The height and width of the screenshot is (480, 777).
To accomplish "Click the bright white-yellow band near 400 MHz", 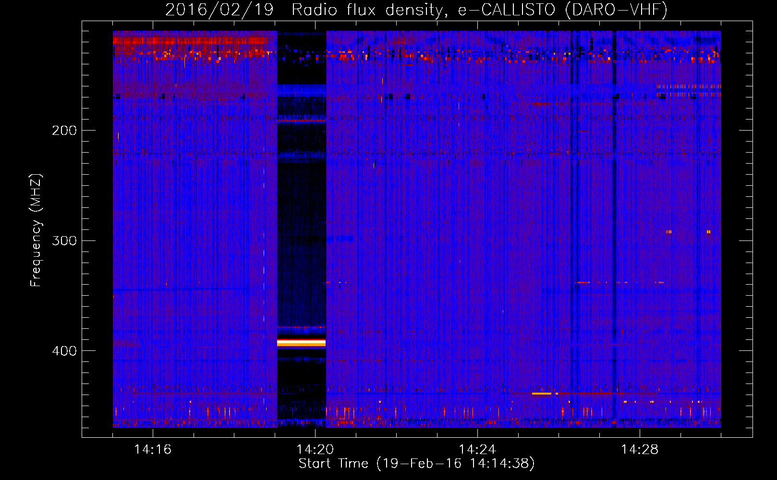I will [302, 343].
